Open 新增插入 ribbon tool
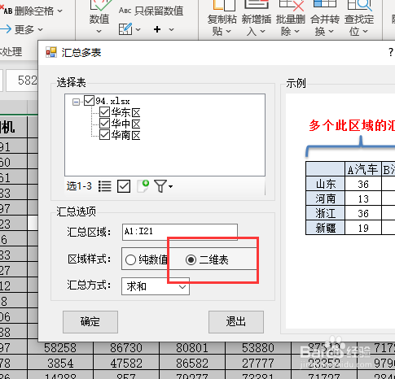Image resolution: width=395 pixels, height=379 pixels. tap(256, 19)
